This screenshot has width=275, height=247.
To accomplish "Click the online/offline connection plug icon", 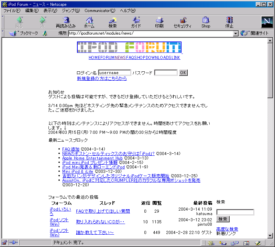I will tap(13, 243).
